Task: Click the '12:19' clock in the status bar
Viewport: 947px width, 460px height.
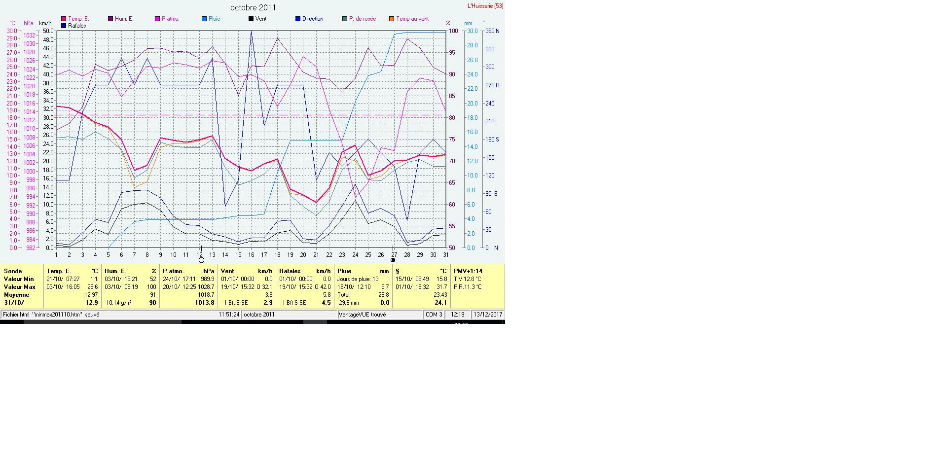Action: pos(458,315)
